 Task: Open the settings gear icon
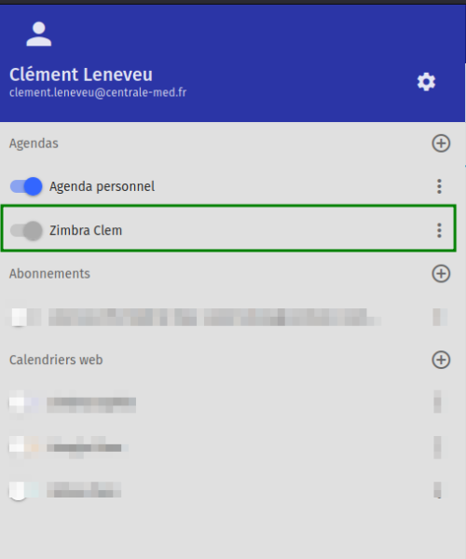click(x=426, y=82)
